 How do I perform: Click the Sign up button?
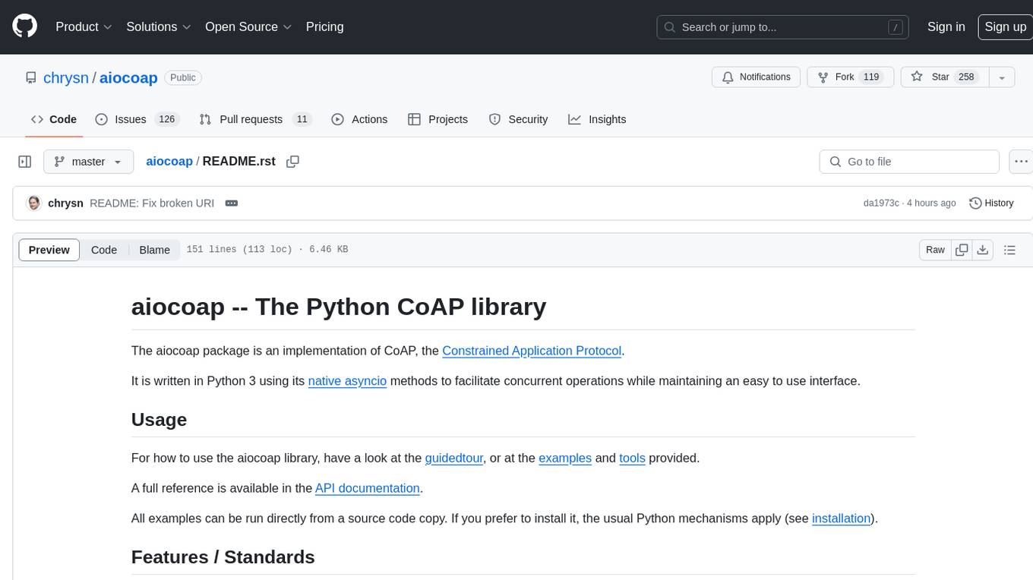[1005, 27]
